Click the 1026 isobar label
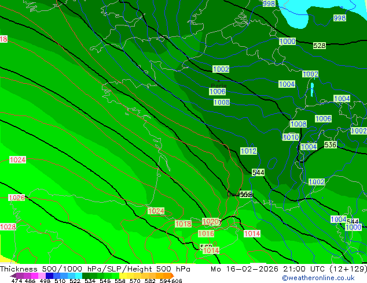Viewport: 367px width, 283px height. click(16, 198)
